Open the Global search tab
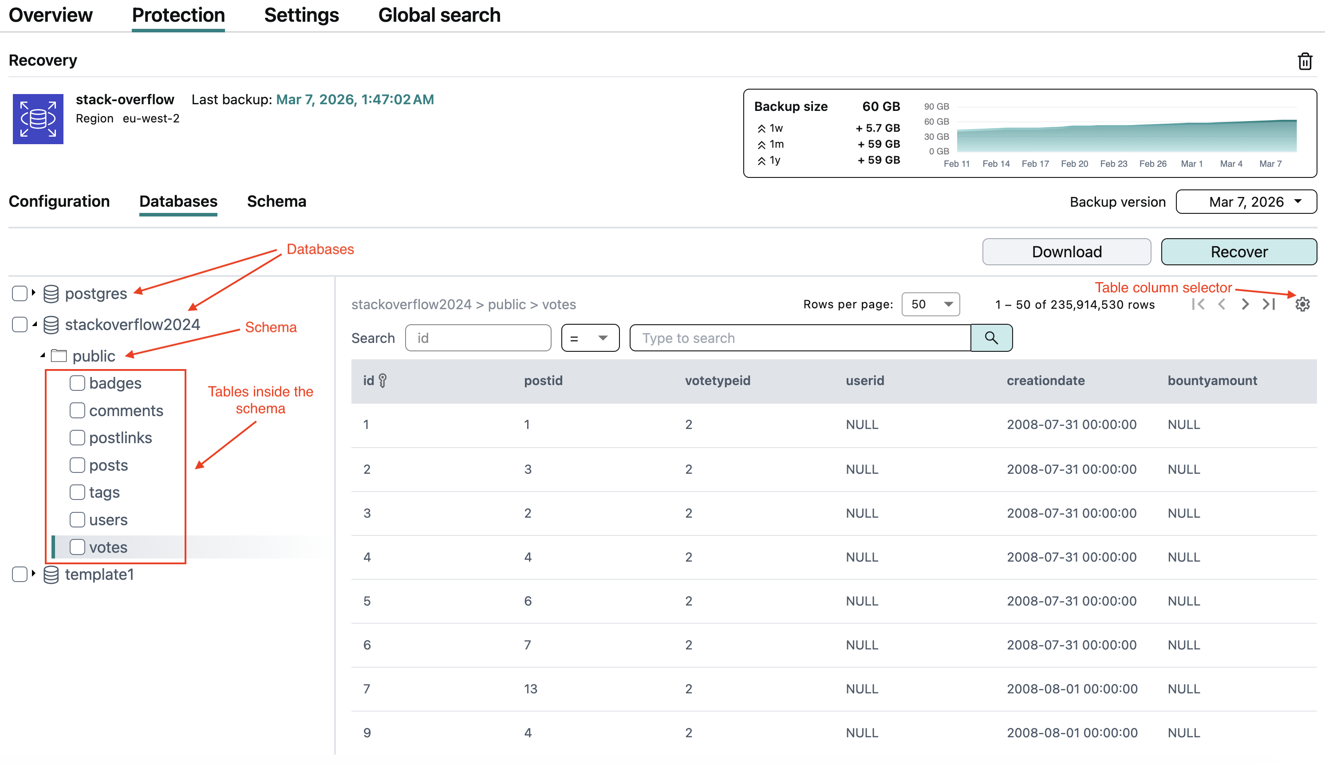The height and width of the screenshot is (763, 1325). pyautogui.click(x=439, y=15)
